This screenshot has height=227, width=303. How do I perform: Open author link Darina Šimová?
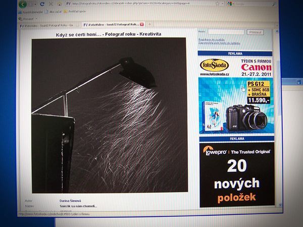pos(70,201)
